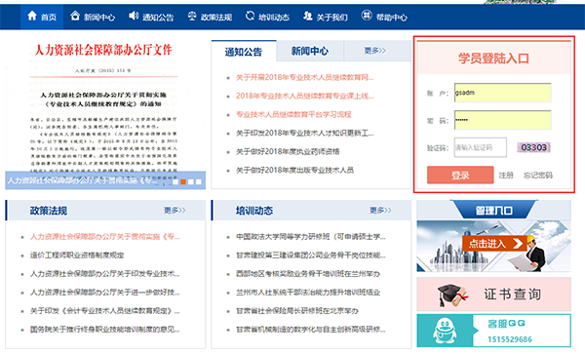The image size is (585, 354).
Task: Click the 点击进入 management entrance button
Action: point(494,244)
